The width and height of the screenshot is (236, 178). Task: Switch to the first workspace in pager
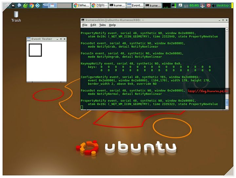pyautogui.click(x=45, y=6)
